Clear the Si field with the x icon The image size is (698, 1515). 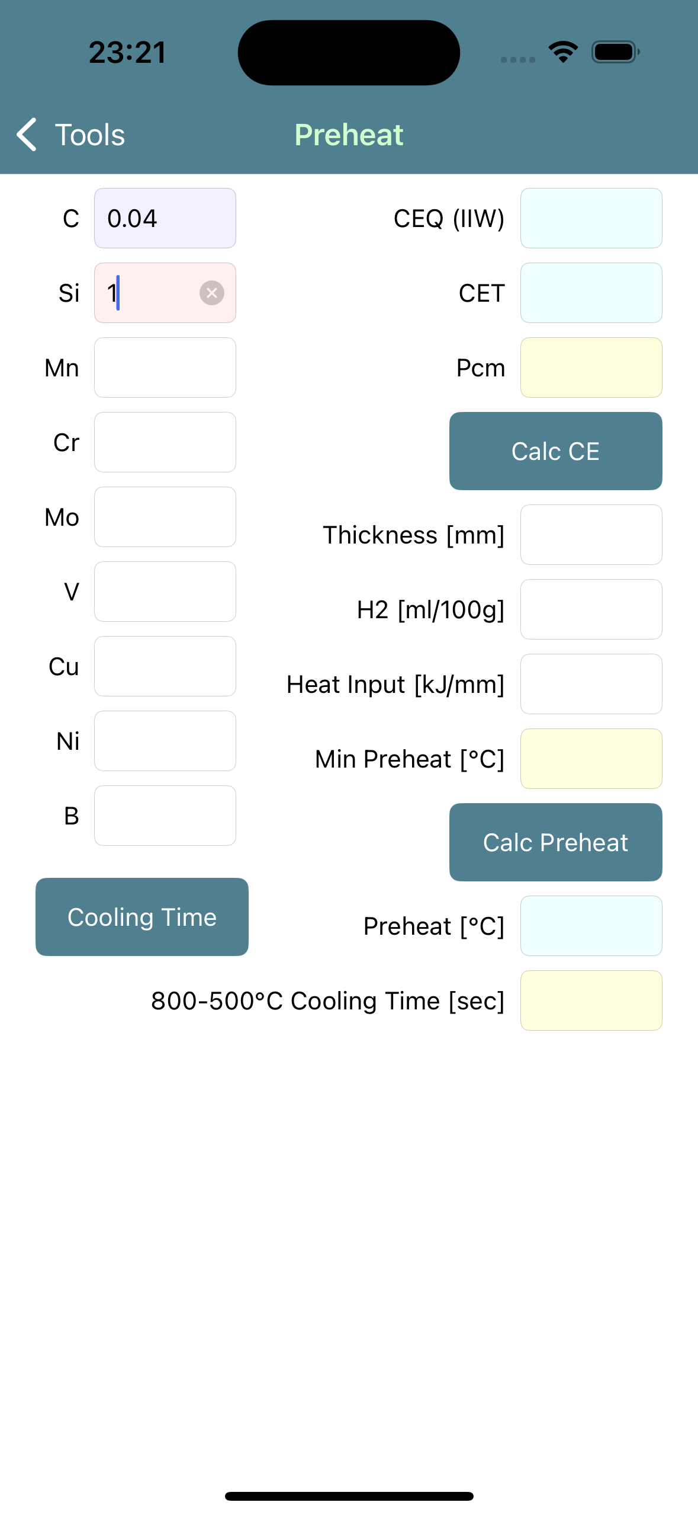[211, 293]
